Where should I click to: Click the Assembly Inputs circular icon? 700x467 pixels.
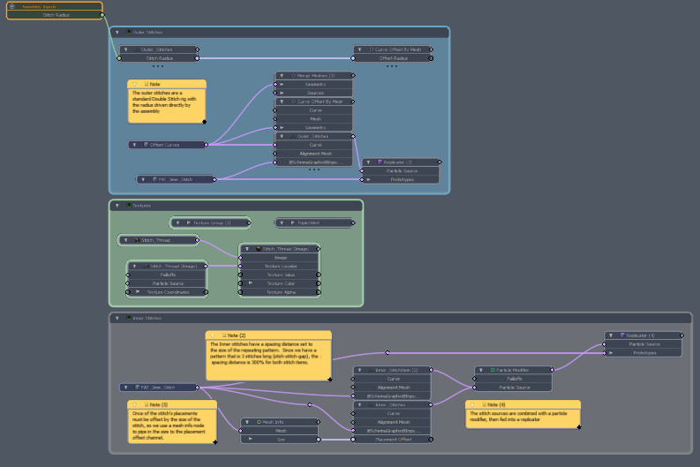(x=12, y=6)
